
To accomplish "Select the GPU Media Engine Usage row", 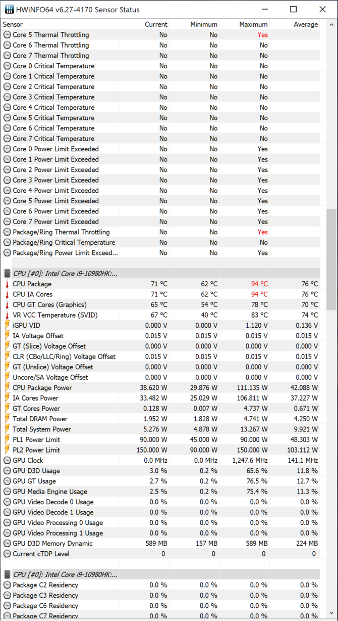I will tap(160, 492).
